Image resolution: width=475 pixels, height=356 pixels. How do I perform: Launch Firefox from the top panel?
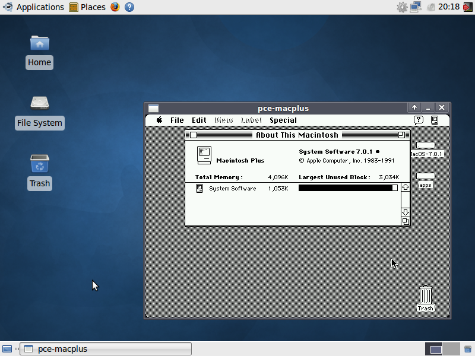(x=115, y=7)
